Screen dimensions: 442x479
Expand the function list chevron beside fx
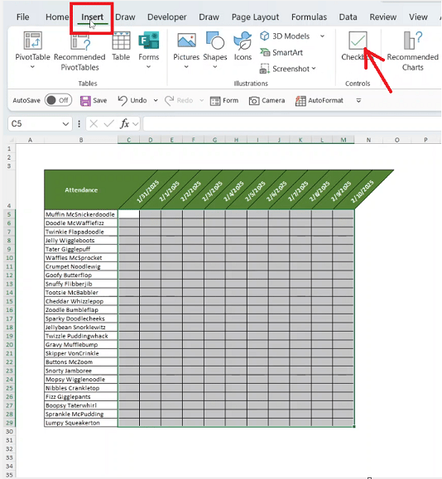pos(136,124)
